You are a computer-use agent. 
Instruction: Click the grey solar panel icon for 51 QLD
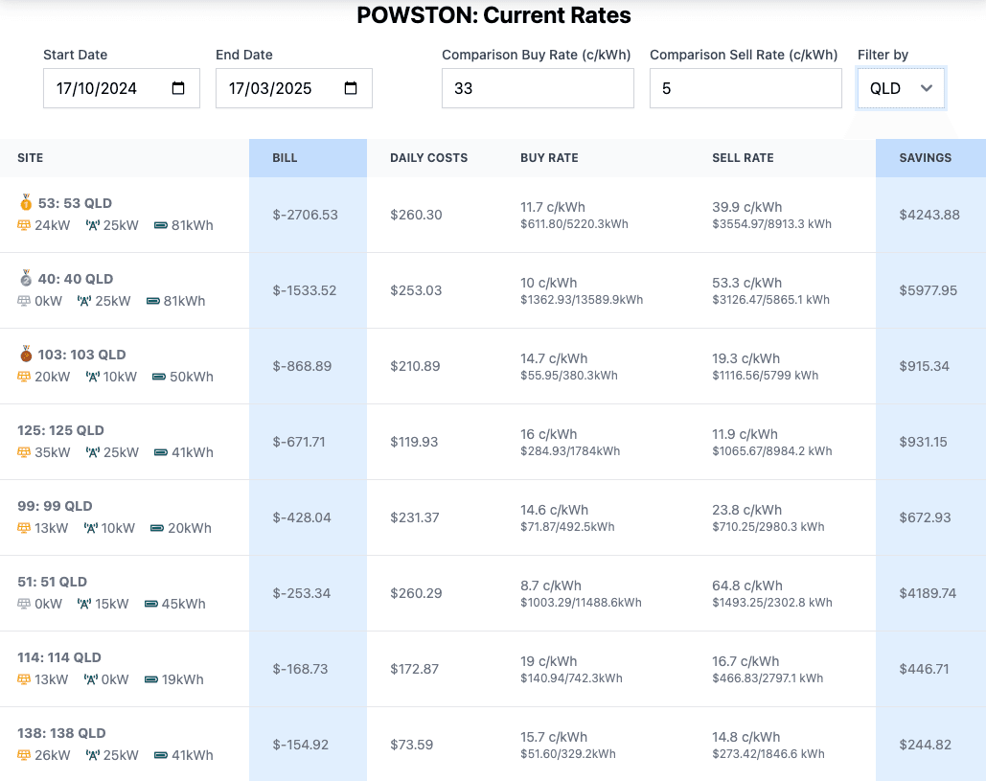coord(24,604)
